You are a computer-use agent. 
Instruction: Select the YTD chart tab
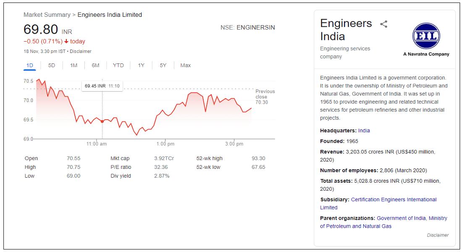(118, 65)
